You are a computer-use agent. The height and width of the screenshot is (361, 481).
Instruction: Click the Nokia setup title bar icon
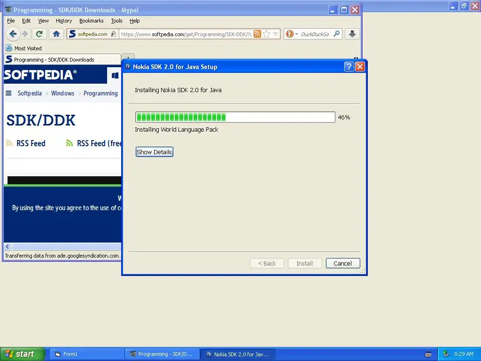(128, 67)
